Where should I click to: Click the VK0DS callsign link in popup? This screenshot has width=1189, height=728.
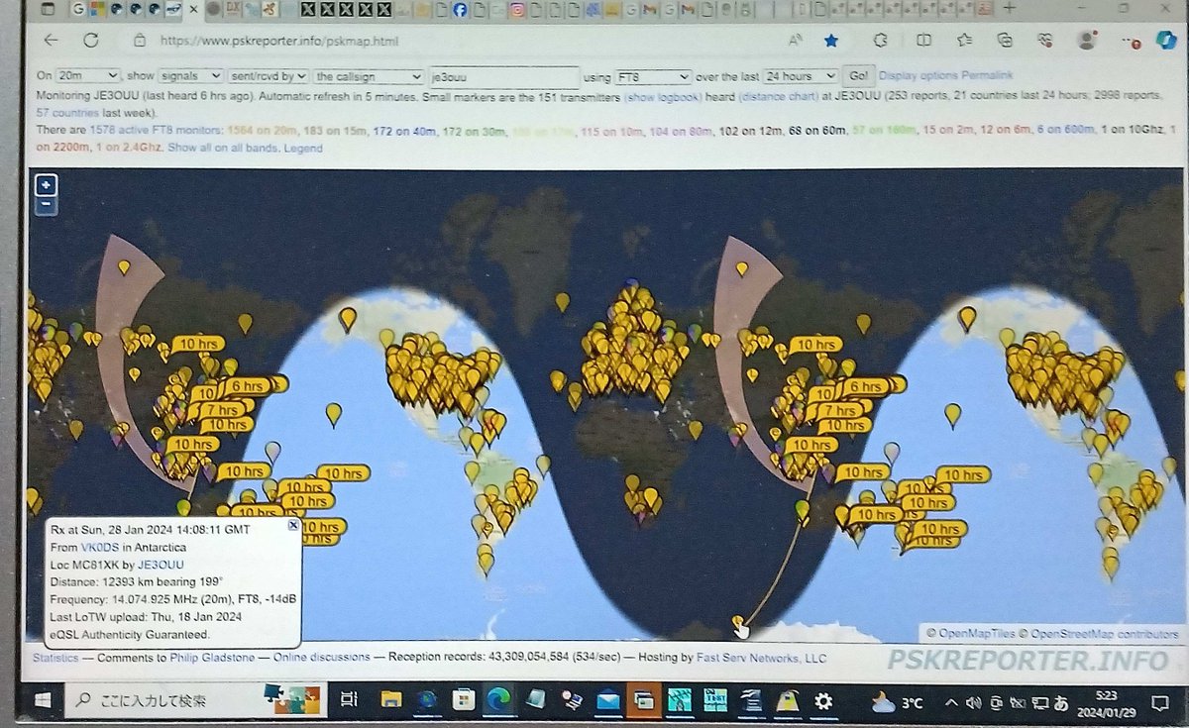tap(100, 547)
